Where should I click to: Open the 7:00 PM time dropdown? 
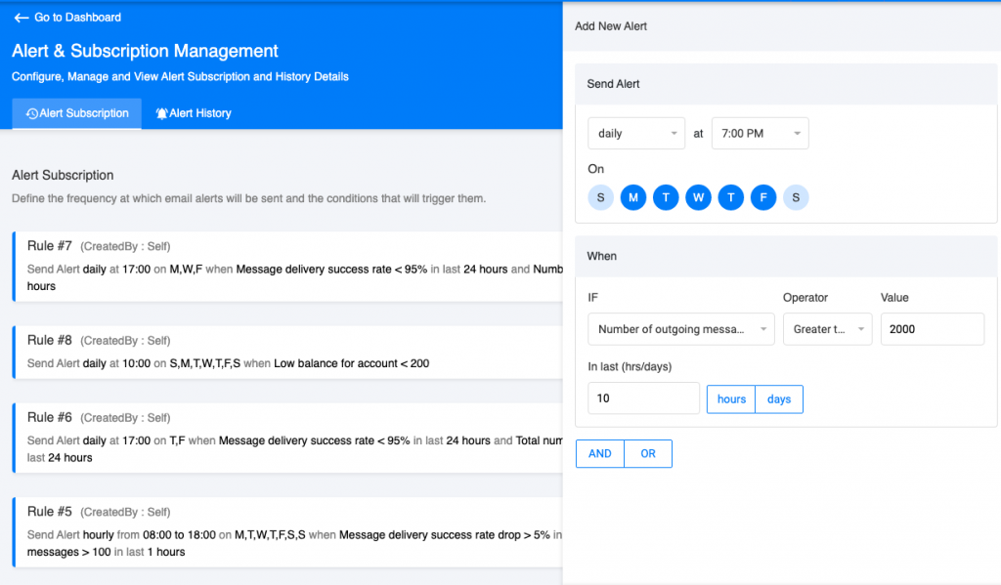point(760,134)
